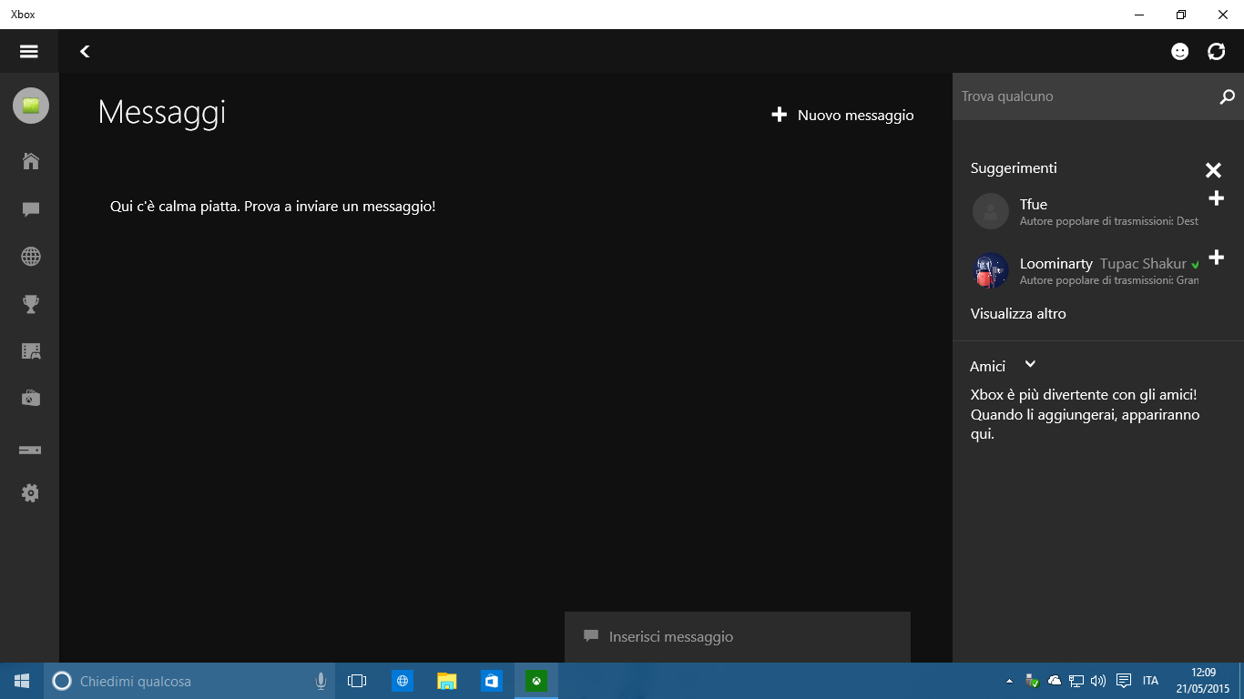The image size is (1244, 699).
Task: Open the Store bag icon in sidebar
Action: (x=31, y=398)
